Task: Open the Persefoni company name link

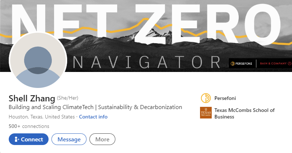Action: [225, 98]
